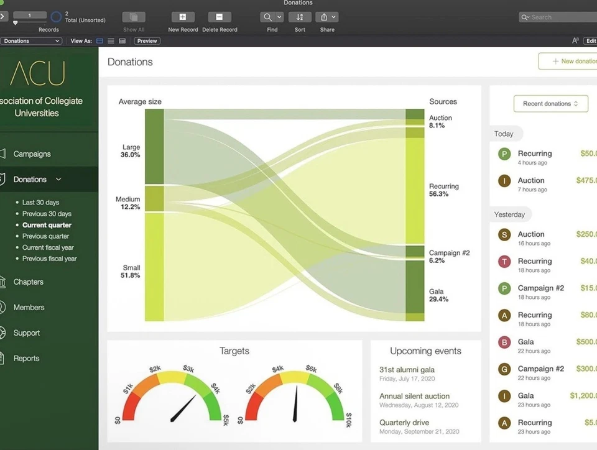
Task: Click the P avatar for Campaign #2 18 hours ago
Action: 504,289
